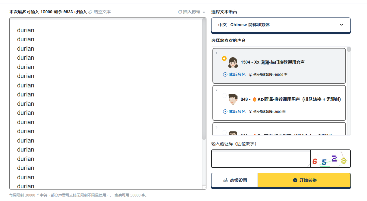The height and width of the screenshot is (201, 367).
Task: Click inside the durian text area
Action: (106, 104)
